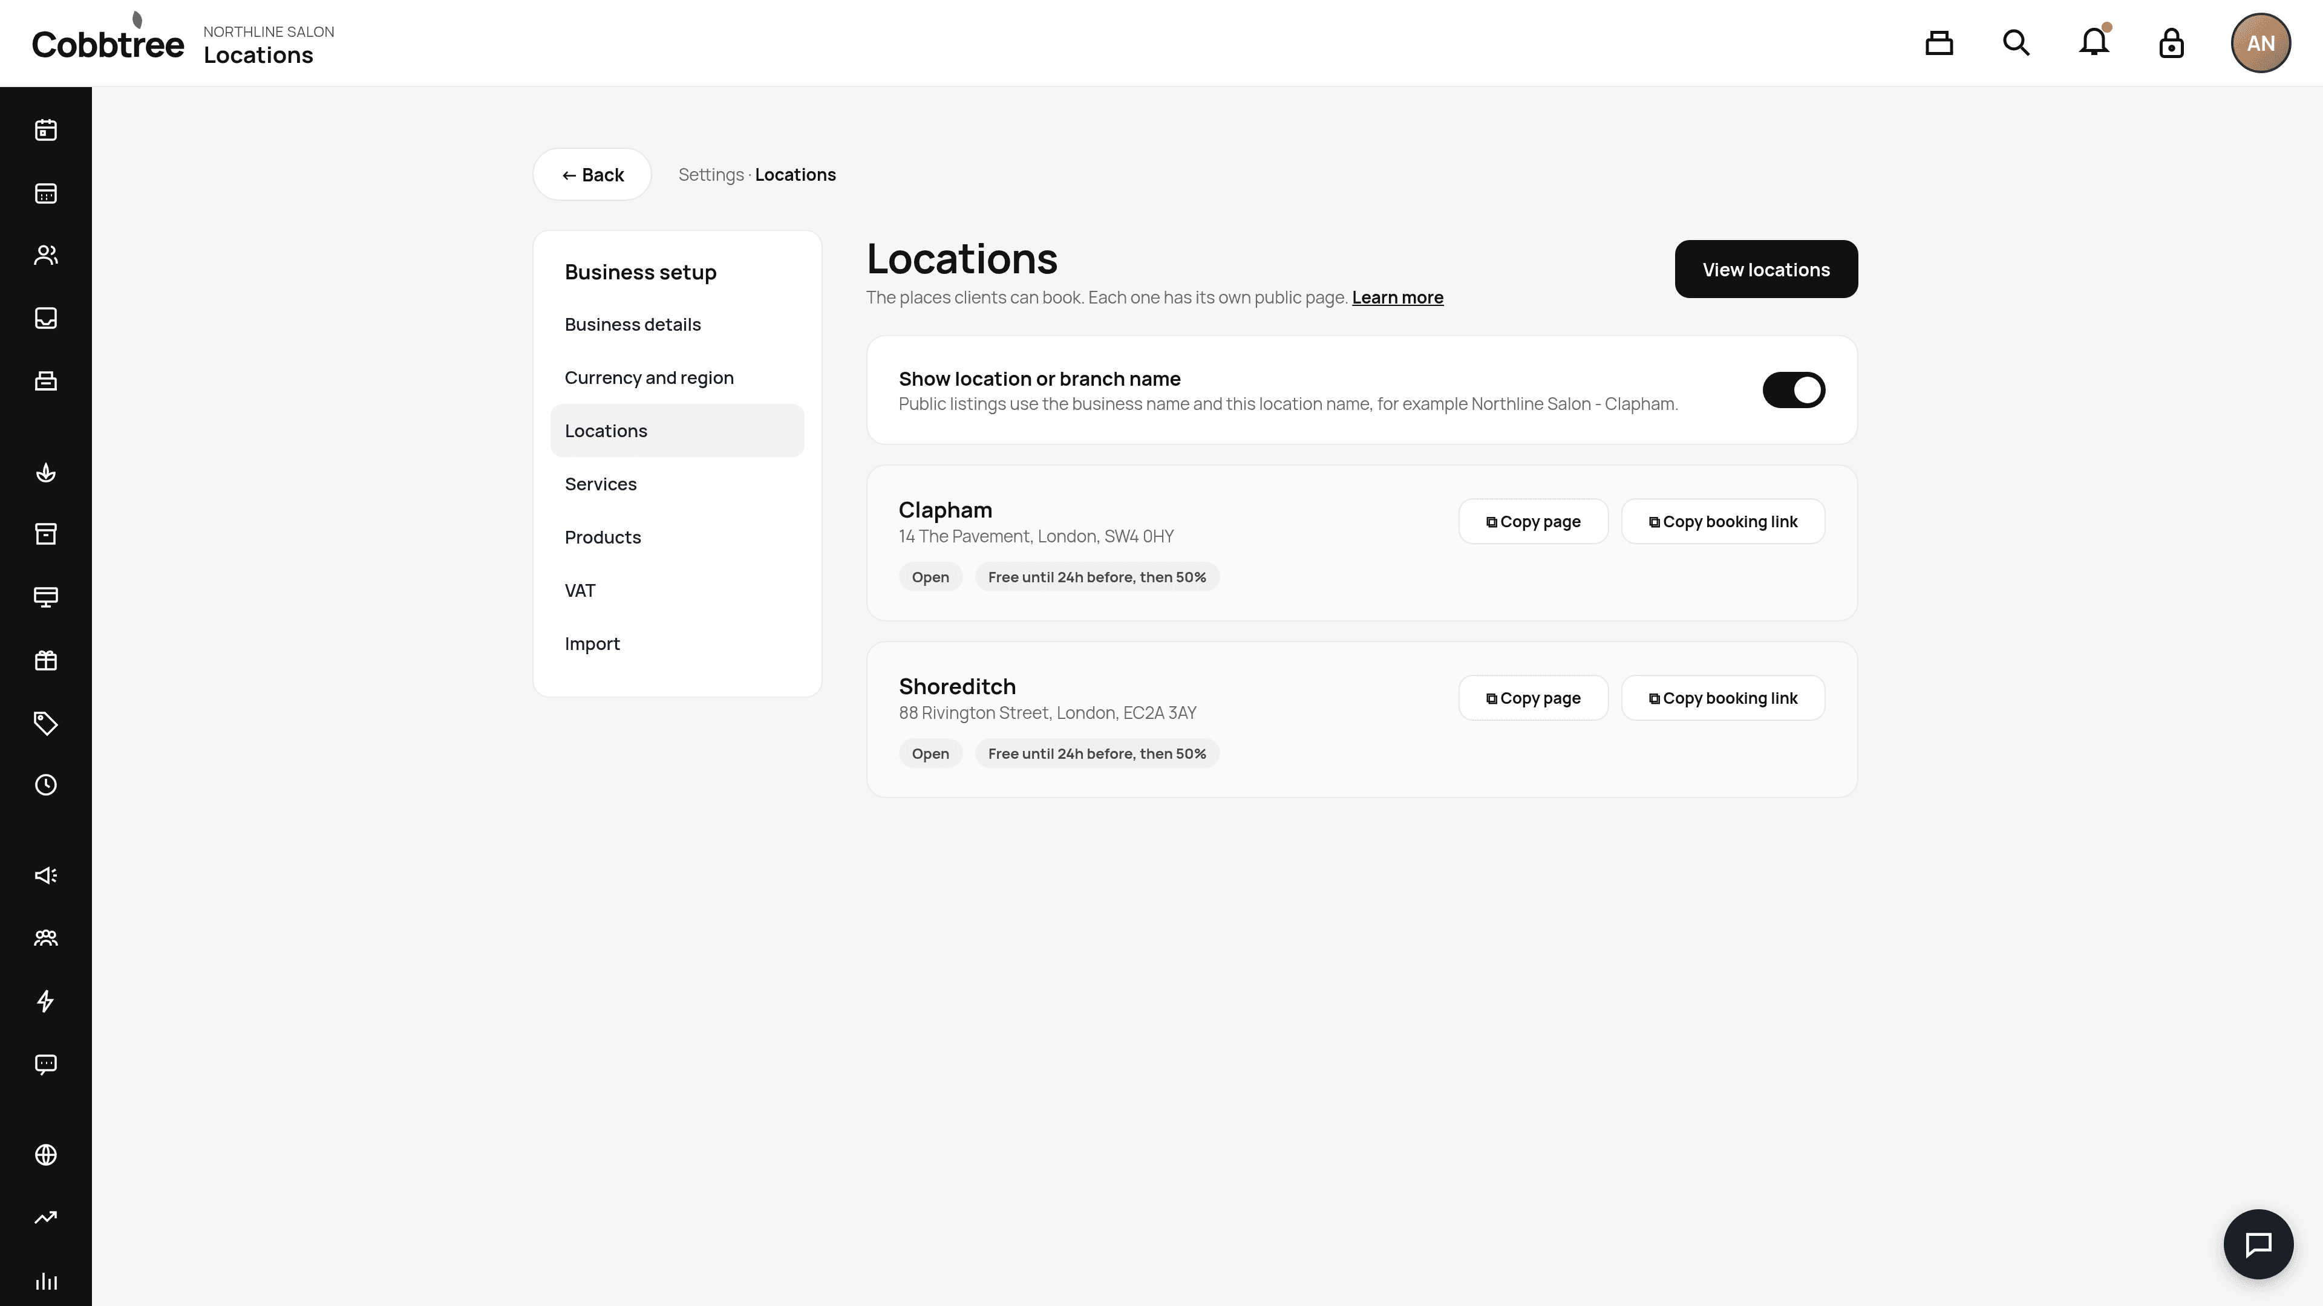Viewport: 2323px width, 1306px height.
Task: Open the team group icon in sidebar
Action: tap(46, 938)
